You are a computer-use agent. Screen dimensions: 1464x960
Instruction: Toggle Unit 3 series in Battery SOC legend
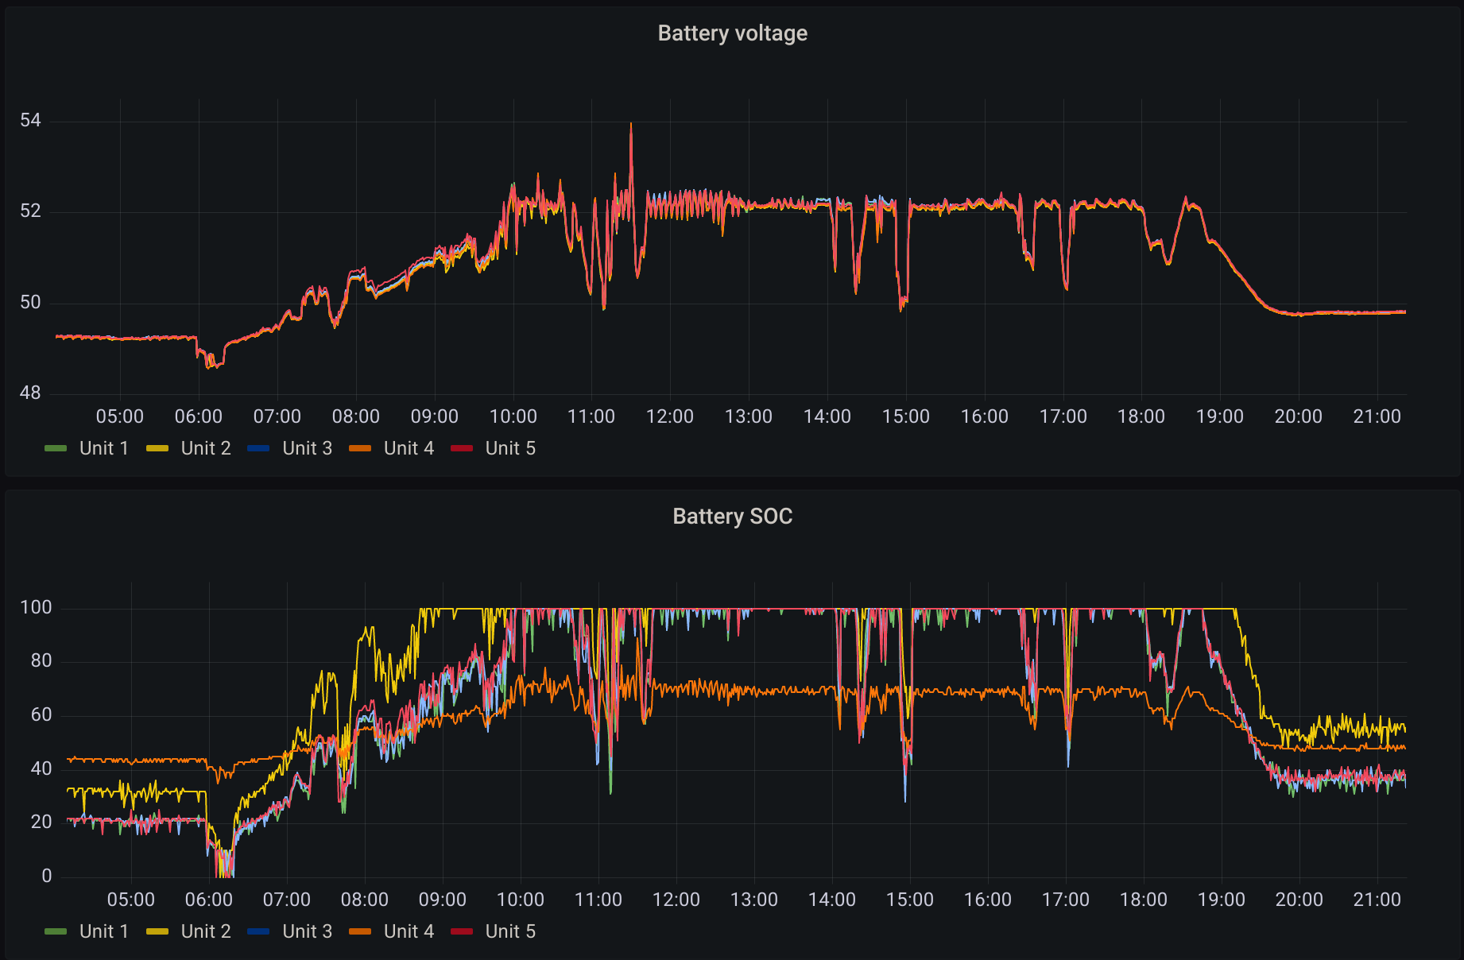point(307,931)
